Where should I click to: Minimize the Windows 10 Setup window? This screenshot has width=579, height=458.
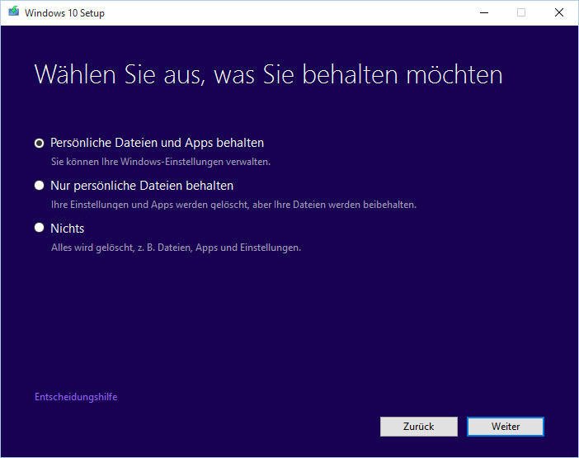[484, 13]
